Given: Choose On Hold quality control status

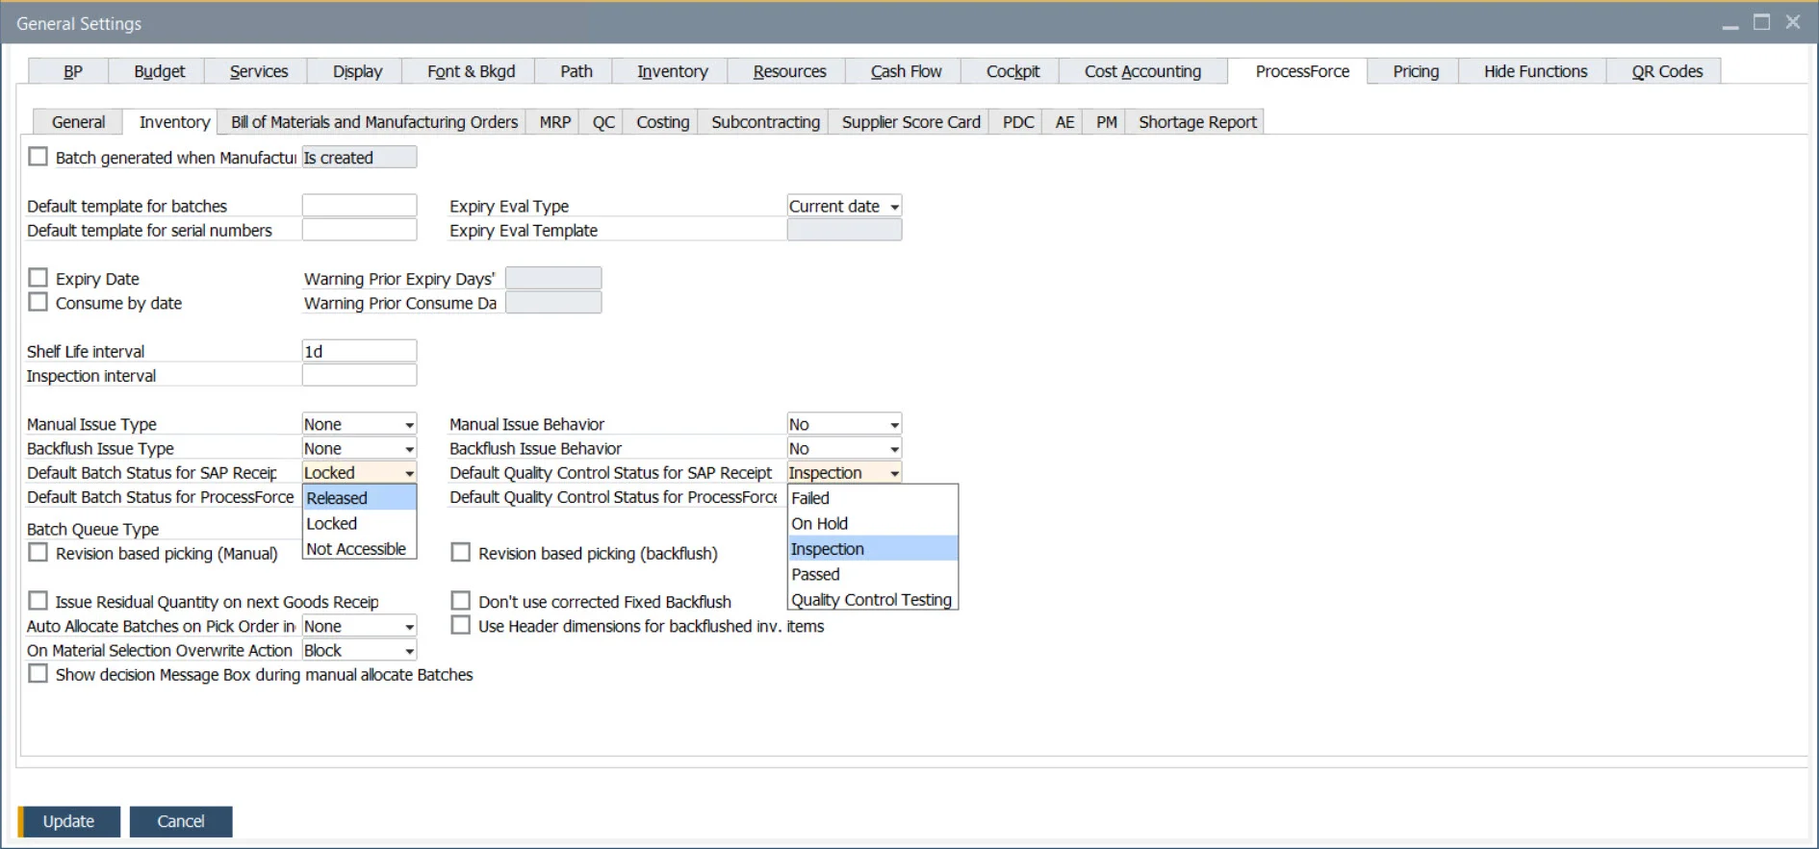Looking at the screenshot, I should click(x=873, y=523).
